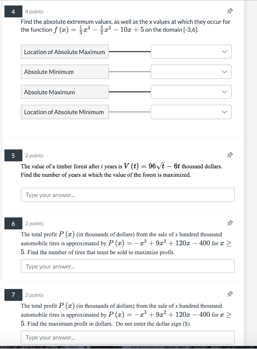Select the Absolute Minimum label box
The width and height of the screenshot is (257, 349).
[x=65, y=72]
